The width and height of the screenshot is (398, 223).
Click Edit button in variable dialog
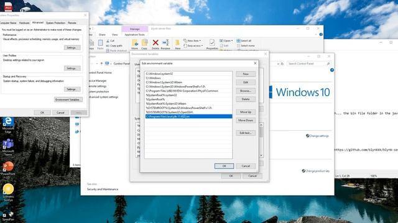click(x=246, y=82)
